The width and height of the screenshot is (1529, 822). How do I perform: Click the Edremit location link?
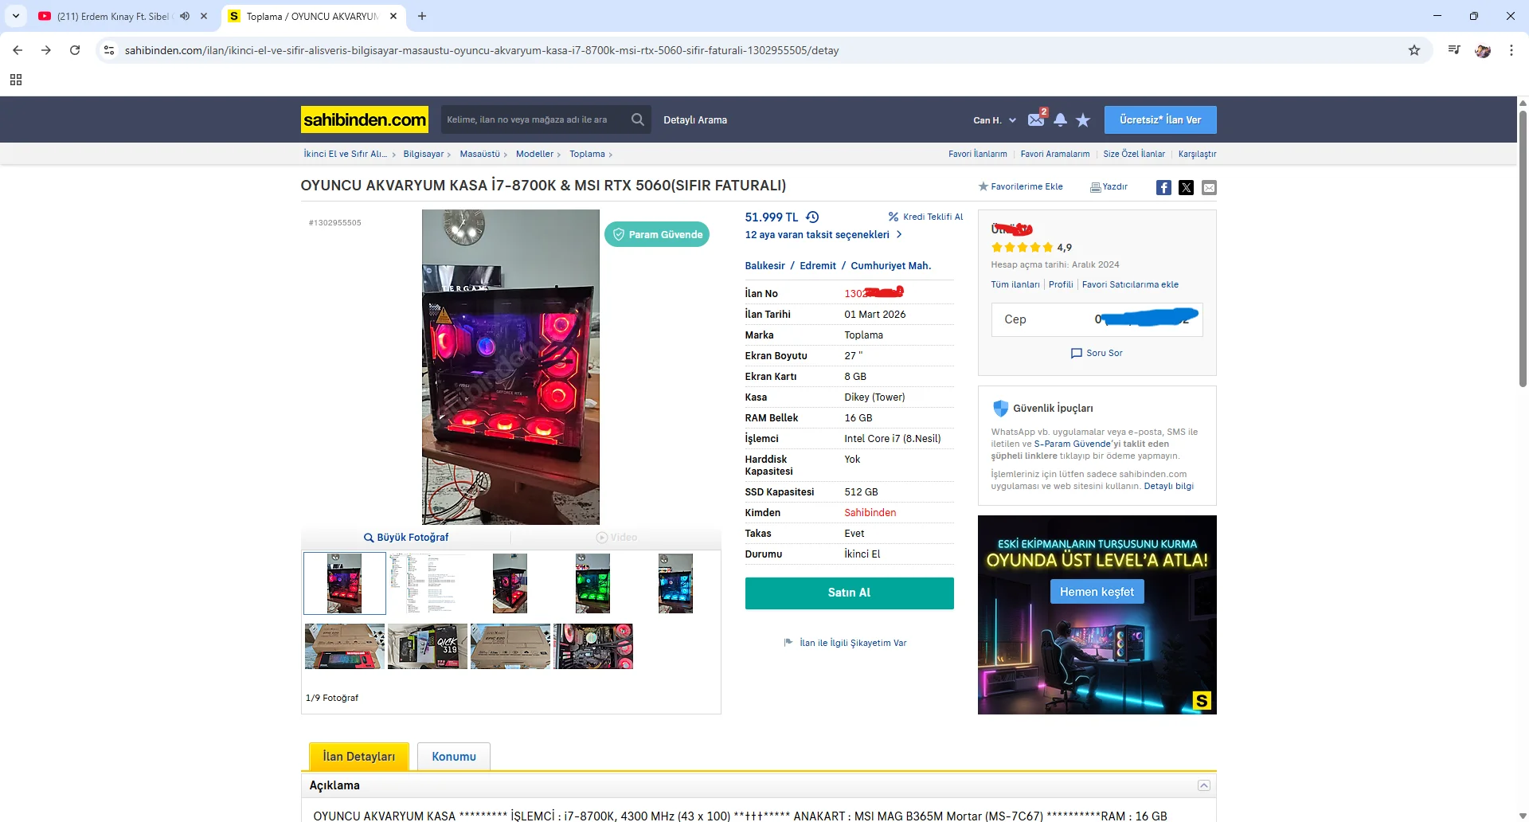[818, 266]
